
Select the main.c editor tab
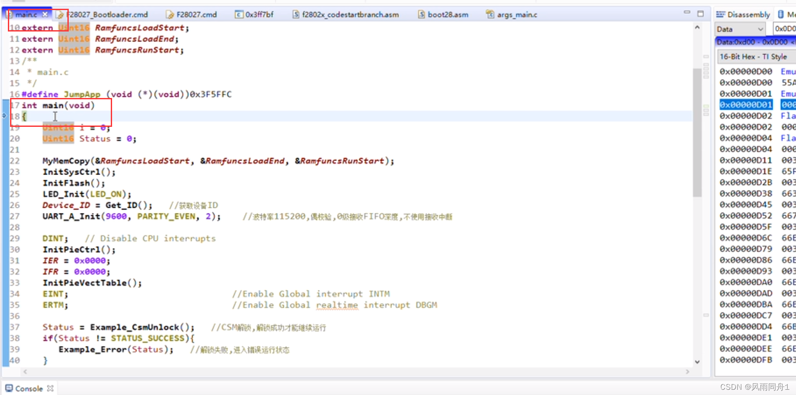coord(26,14)
